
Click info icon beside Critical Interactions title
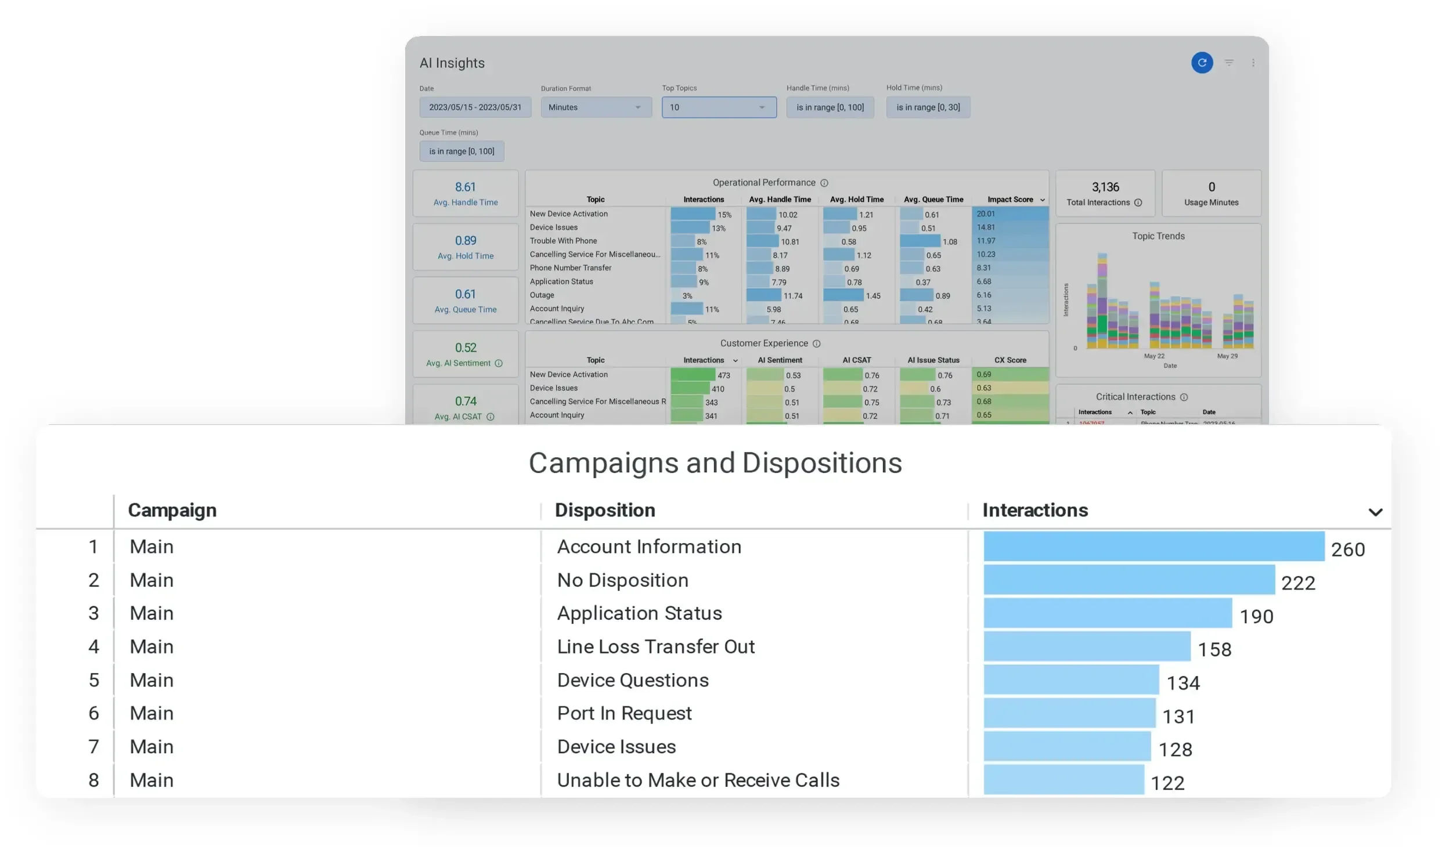tap(1184, 397)
